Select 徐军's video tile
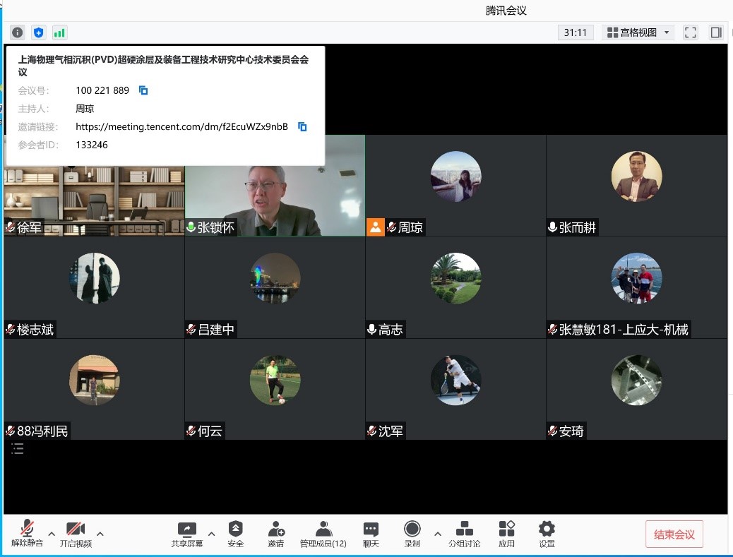The width and height of the screenshot is (733, 557). (x=95, y=201)
